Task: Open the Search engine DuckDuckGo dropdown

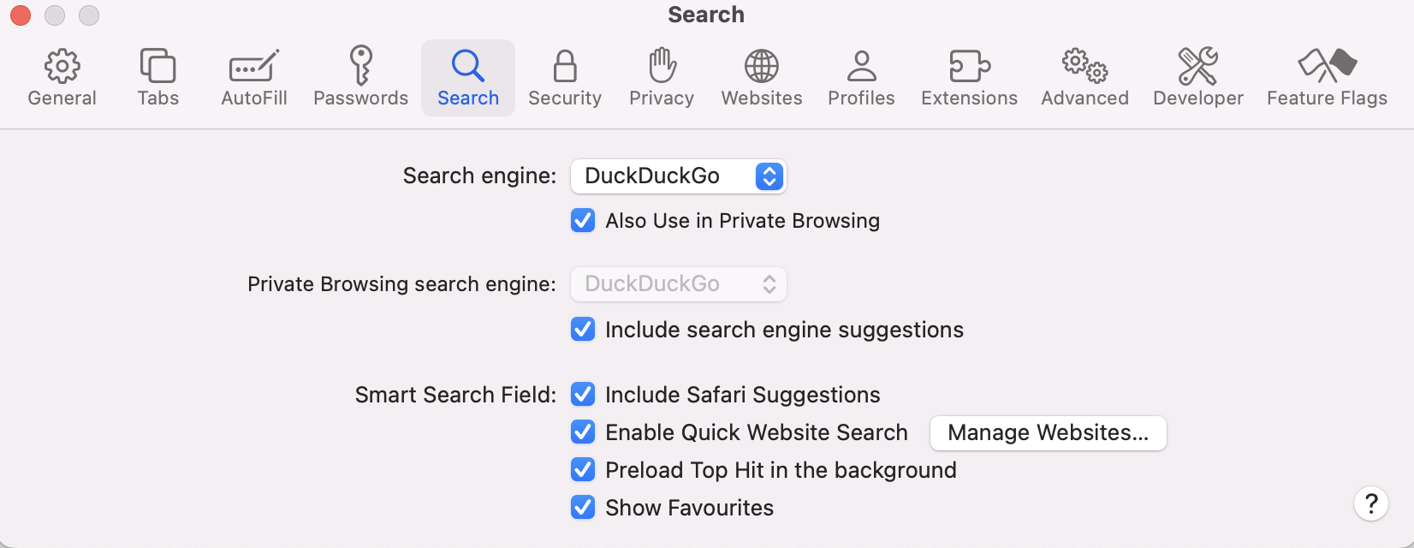Action: pyautogui.click(x=679, y=176)
